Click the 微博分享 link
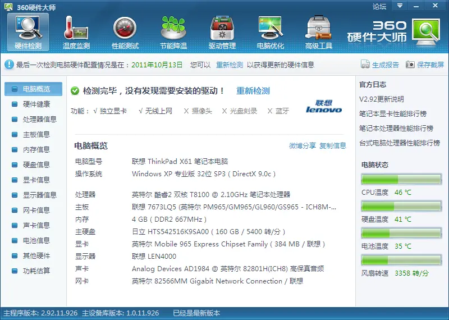The width and height of the screenshot is (449, 320). [x=303, y=146]
